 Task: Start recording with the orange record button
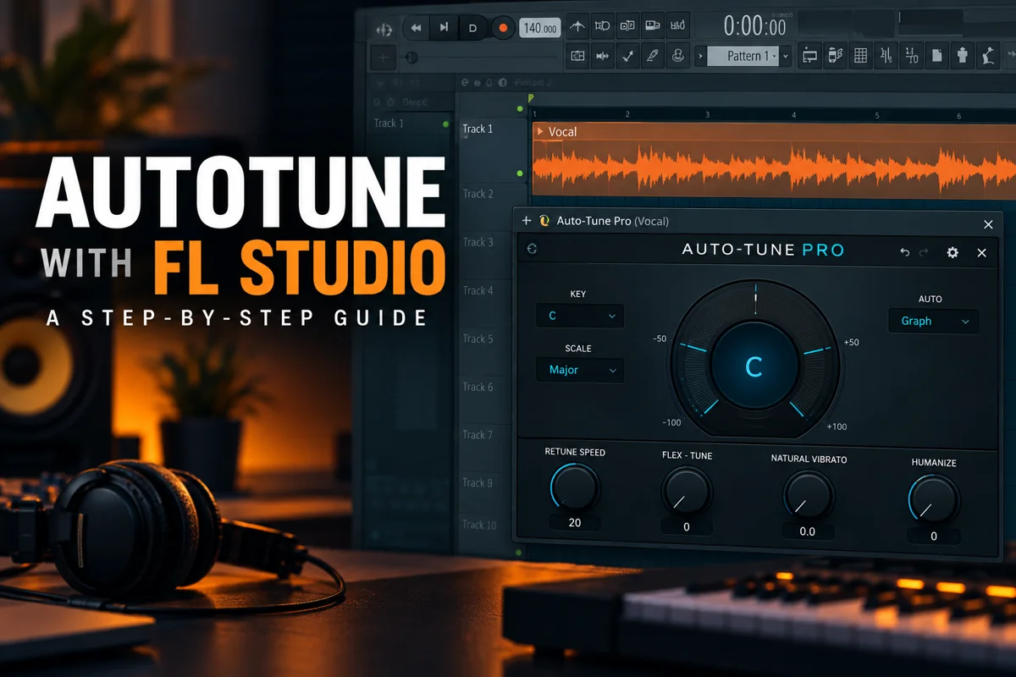[x=502, y=28]
